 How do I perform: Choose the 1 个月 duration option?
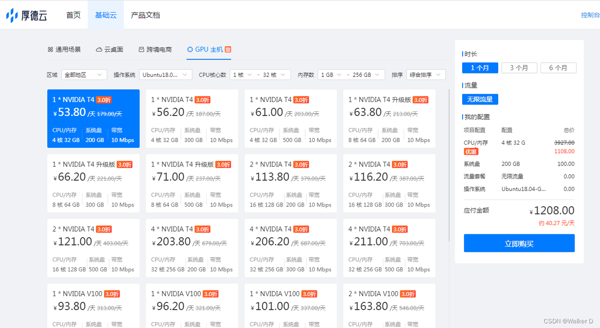pos(480,68)
